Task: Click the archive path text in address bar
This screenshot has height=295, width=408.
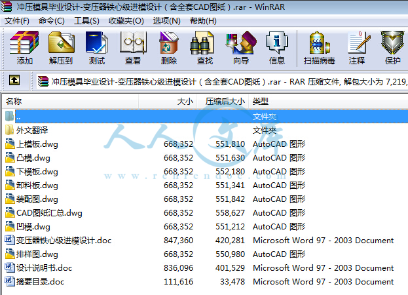Action: [x=229, y=82]
